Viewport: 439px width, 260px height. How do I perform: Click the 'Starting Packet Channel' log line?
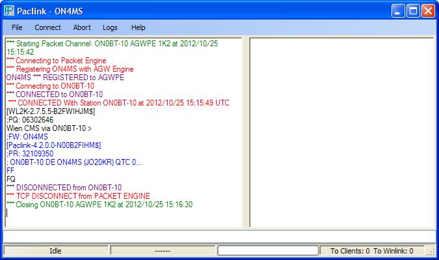113,48
